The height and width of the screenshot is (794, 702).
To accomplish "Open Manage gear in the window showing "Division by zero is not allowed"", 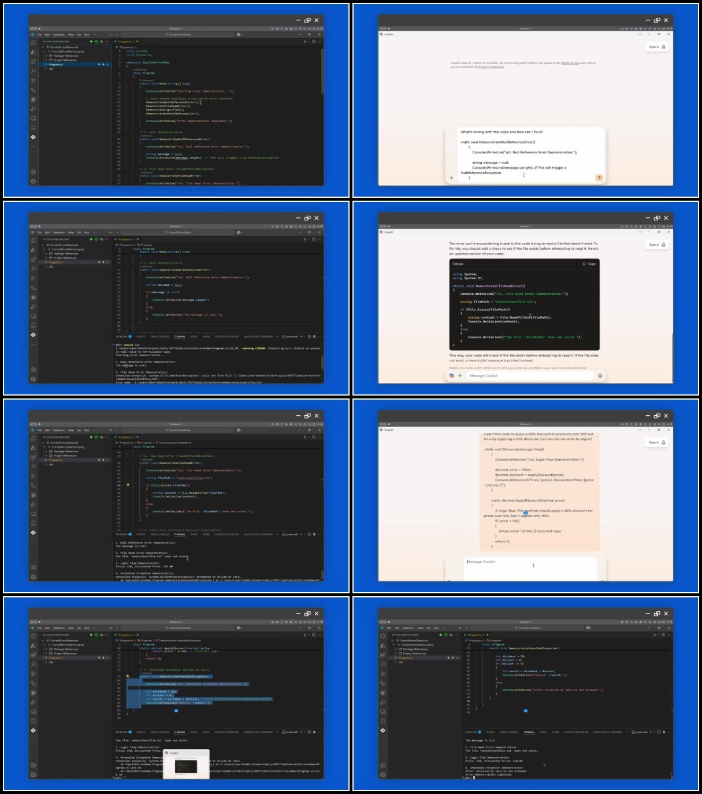I will 382,775.
